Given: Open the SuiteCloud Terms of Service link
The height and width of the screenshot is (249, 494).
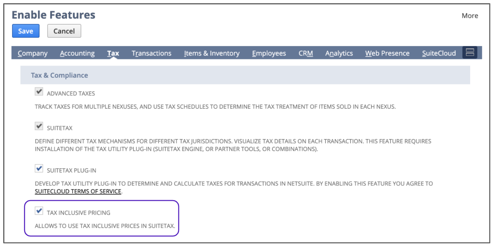Looking at the screenshot, I should (78, 191).
